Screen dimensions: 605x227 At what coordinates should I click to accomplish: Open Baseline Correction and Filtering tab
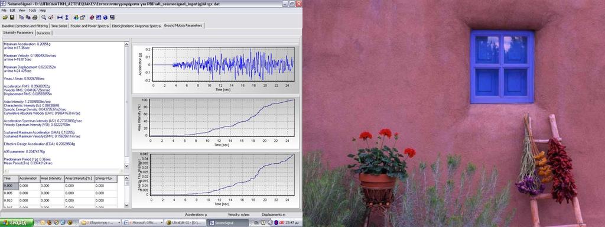tap(25, 26)
